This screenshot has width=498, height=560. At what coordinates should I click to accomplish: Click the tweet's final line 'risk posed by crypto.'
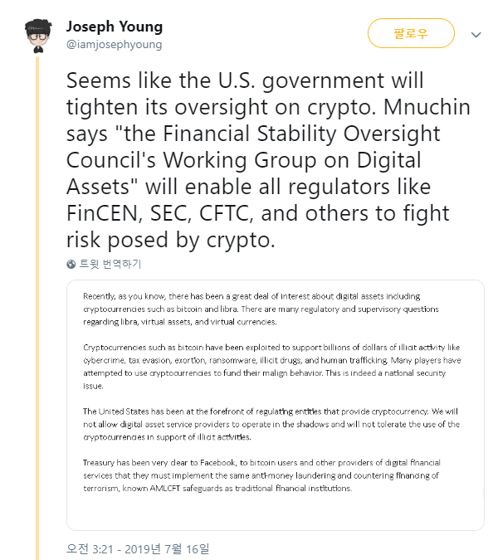point(171,240)
